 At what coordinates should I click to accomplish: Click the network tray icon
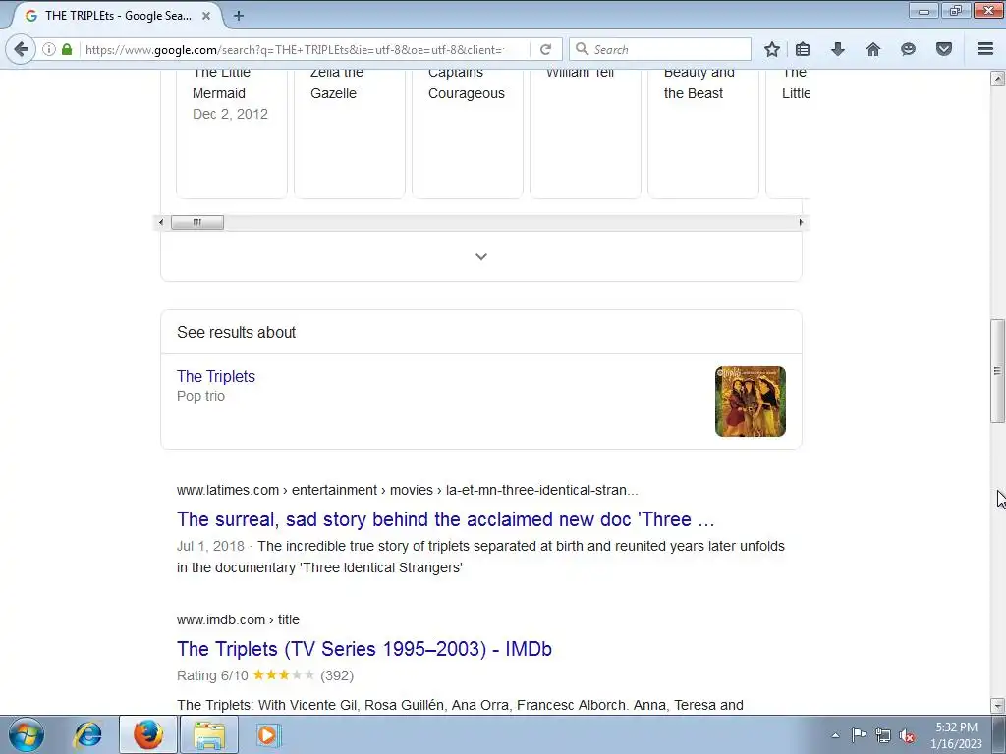pos(883,735)
